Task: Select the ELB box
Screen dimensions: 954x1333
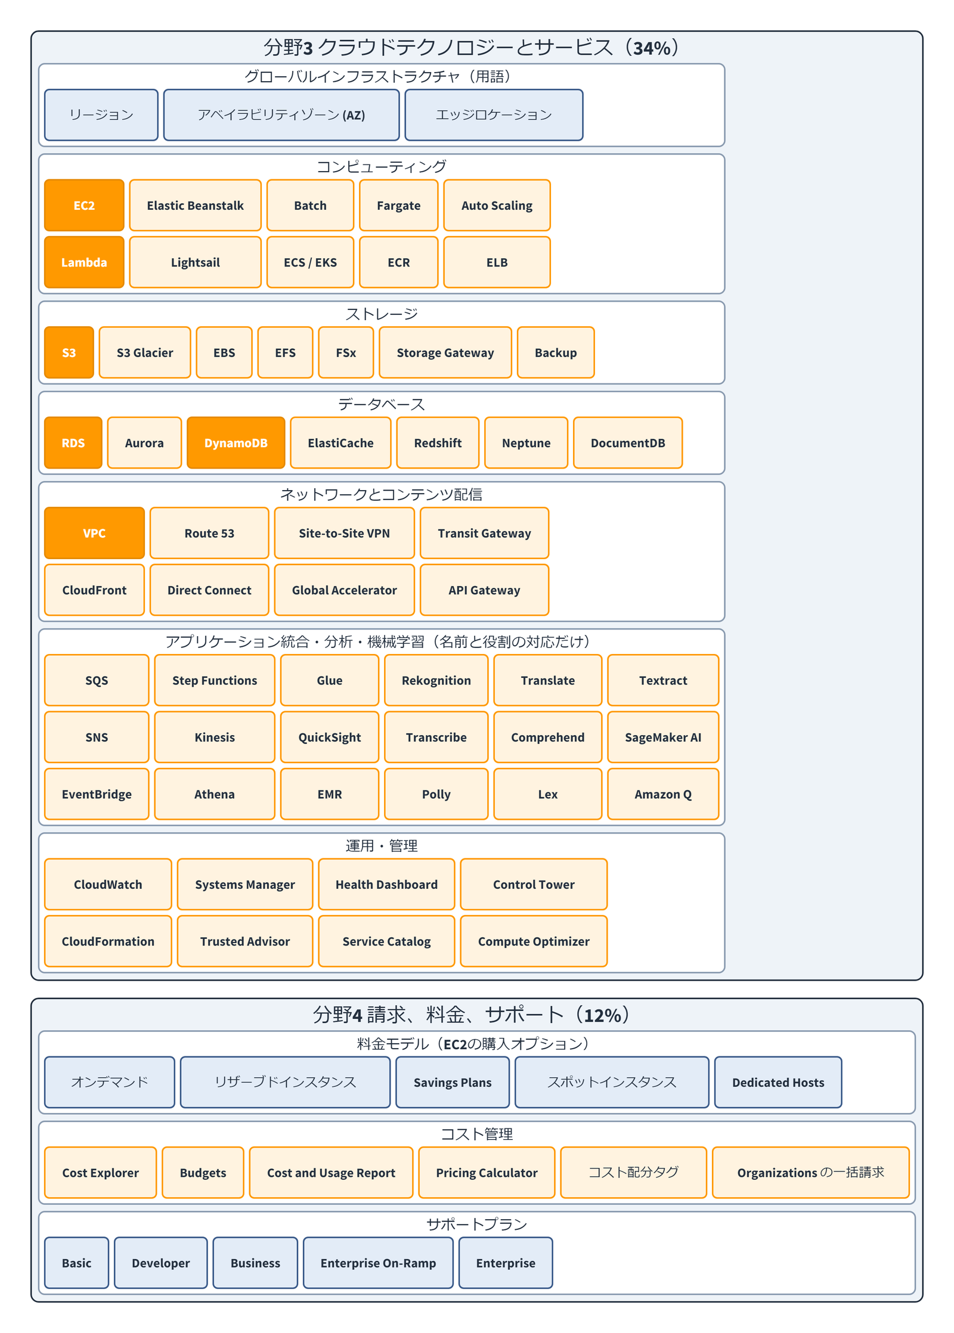Action: click(497, 262)
